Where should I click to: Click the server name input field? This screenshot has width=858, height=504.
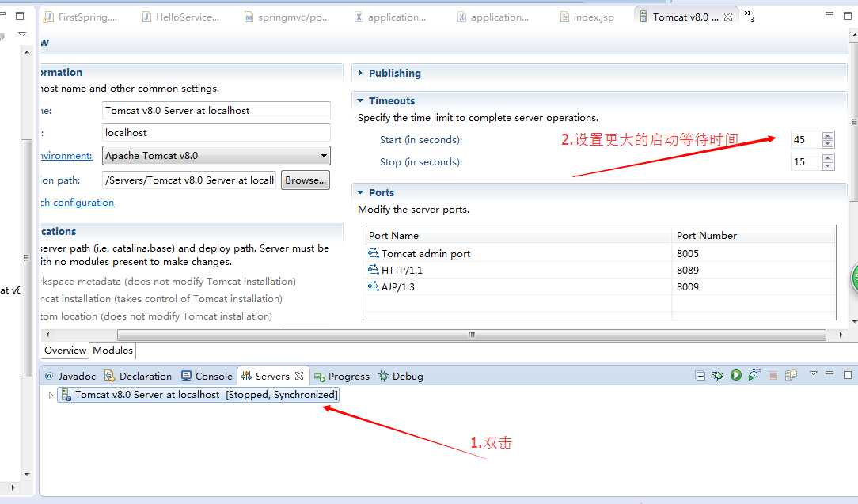point(216,110)
